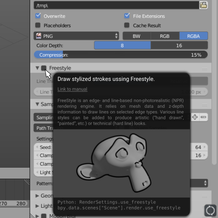Screen dimensions: 218x218
Task: Open the output folder browser icon
Action: 204,5
